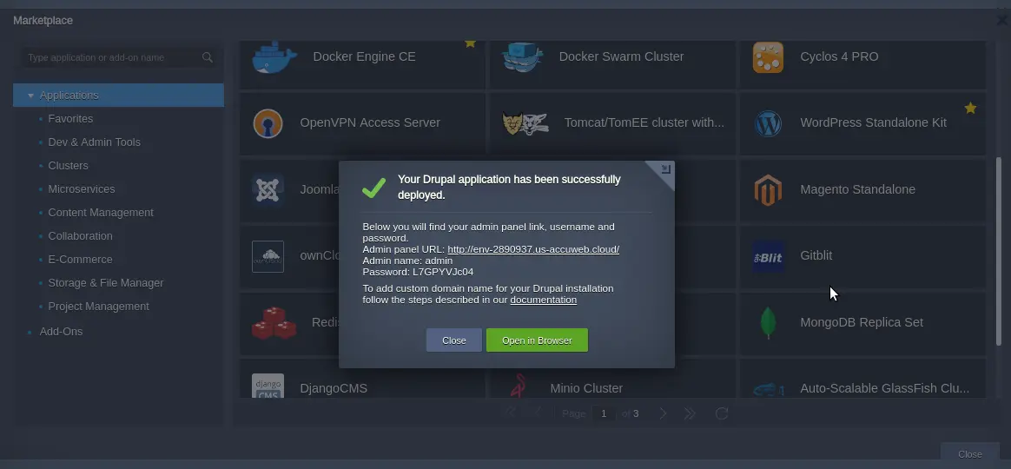Click the MongoDB Replica Set leaf icon
The width and height of the screenshot is (1011, 469).
point(768,322)
